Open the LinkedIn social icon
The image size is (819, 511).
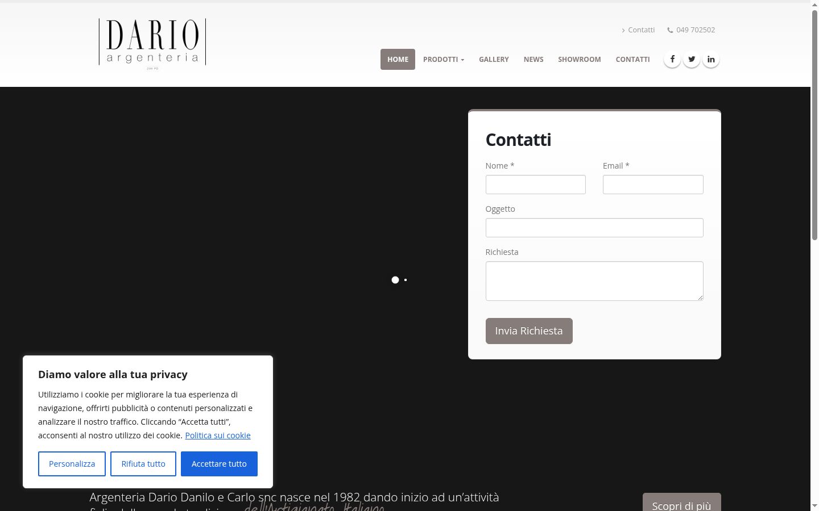[711, 59]
